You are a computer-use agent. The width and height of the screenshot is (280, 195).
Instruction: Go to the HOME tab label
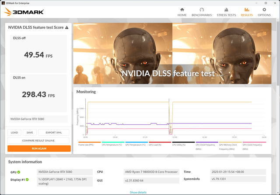click(x=182, y=15)
